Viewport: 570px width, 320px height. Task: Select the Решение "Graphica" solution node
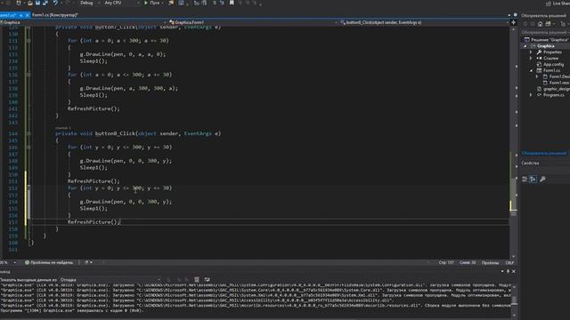pos(546,39)
